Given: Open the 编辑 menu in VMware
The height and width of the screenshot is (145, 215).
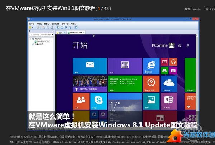Looking at the screenshot, I should tap(39, 24).
